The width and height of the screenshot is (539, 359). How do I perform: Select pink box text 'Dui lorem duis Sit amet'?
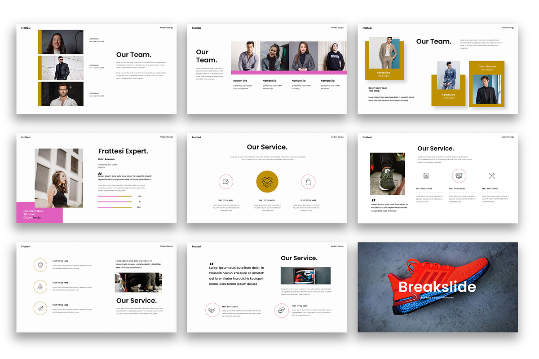(x=33, y=212)
